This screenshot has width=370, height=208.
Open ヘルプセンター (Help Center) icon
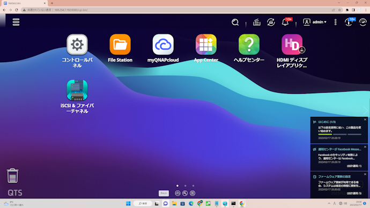(x=249, y=44)
